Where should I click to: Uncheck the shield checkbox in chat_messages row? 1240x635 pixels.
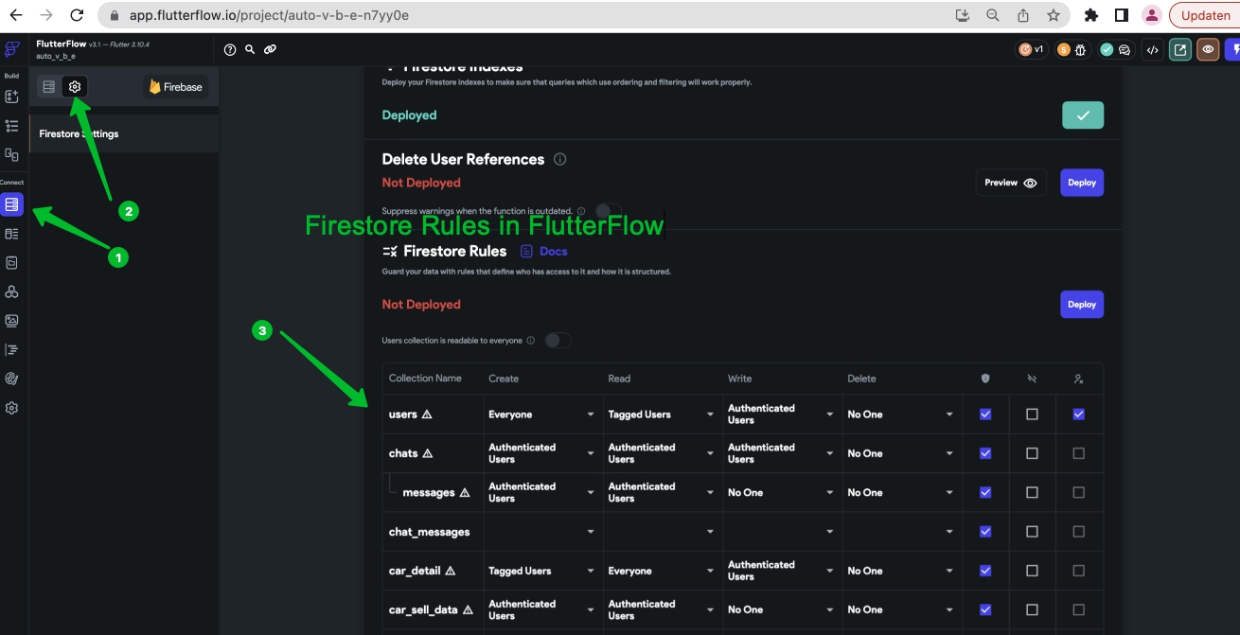tap(985, 532)
